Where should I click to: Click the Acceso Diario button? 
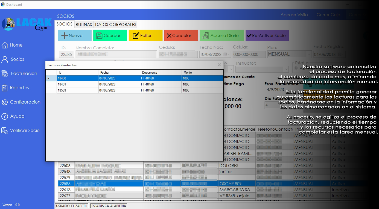coord(221,36)
